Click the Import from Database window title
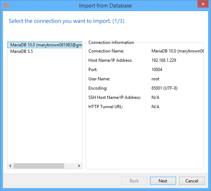 105,6
